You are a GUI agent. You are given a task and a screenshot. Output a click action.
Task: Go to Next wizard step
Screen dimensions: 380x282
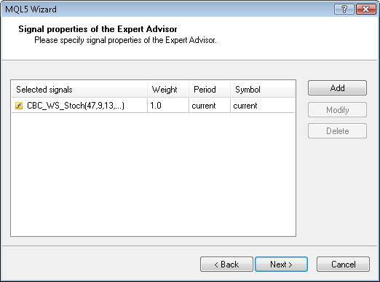(281, 264)
